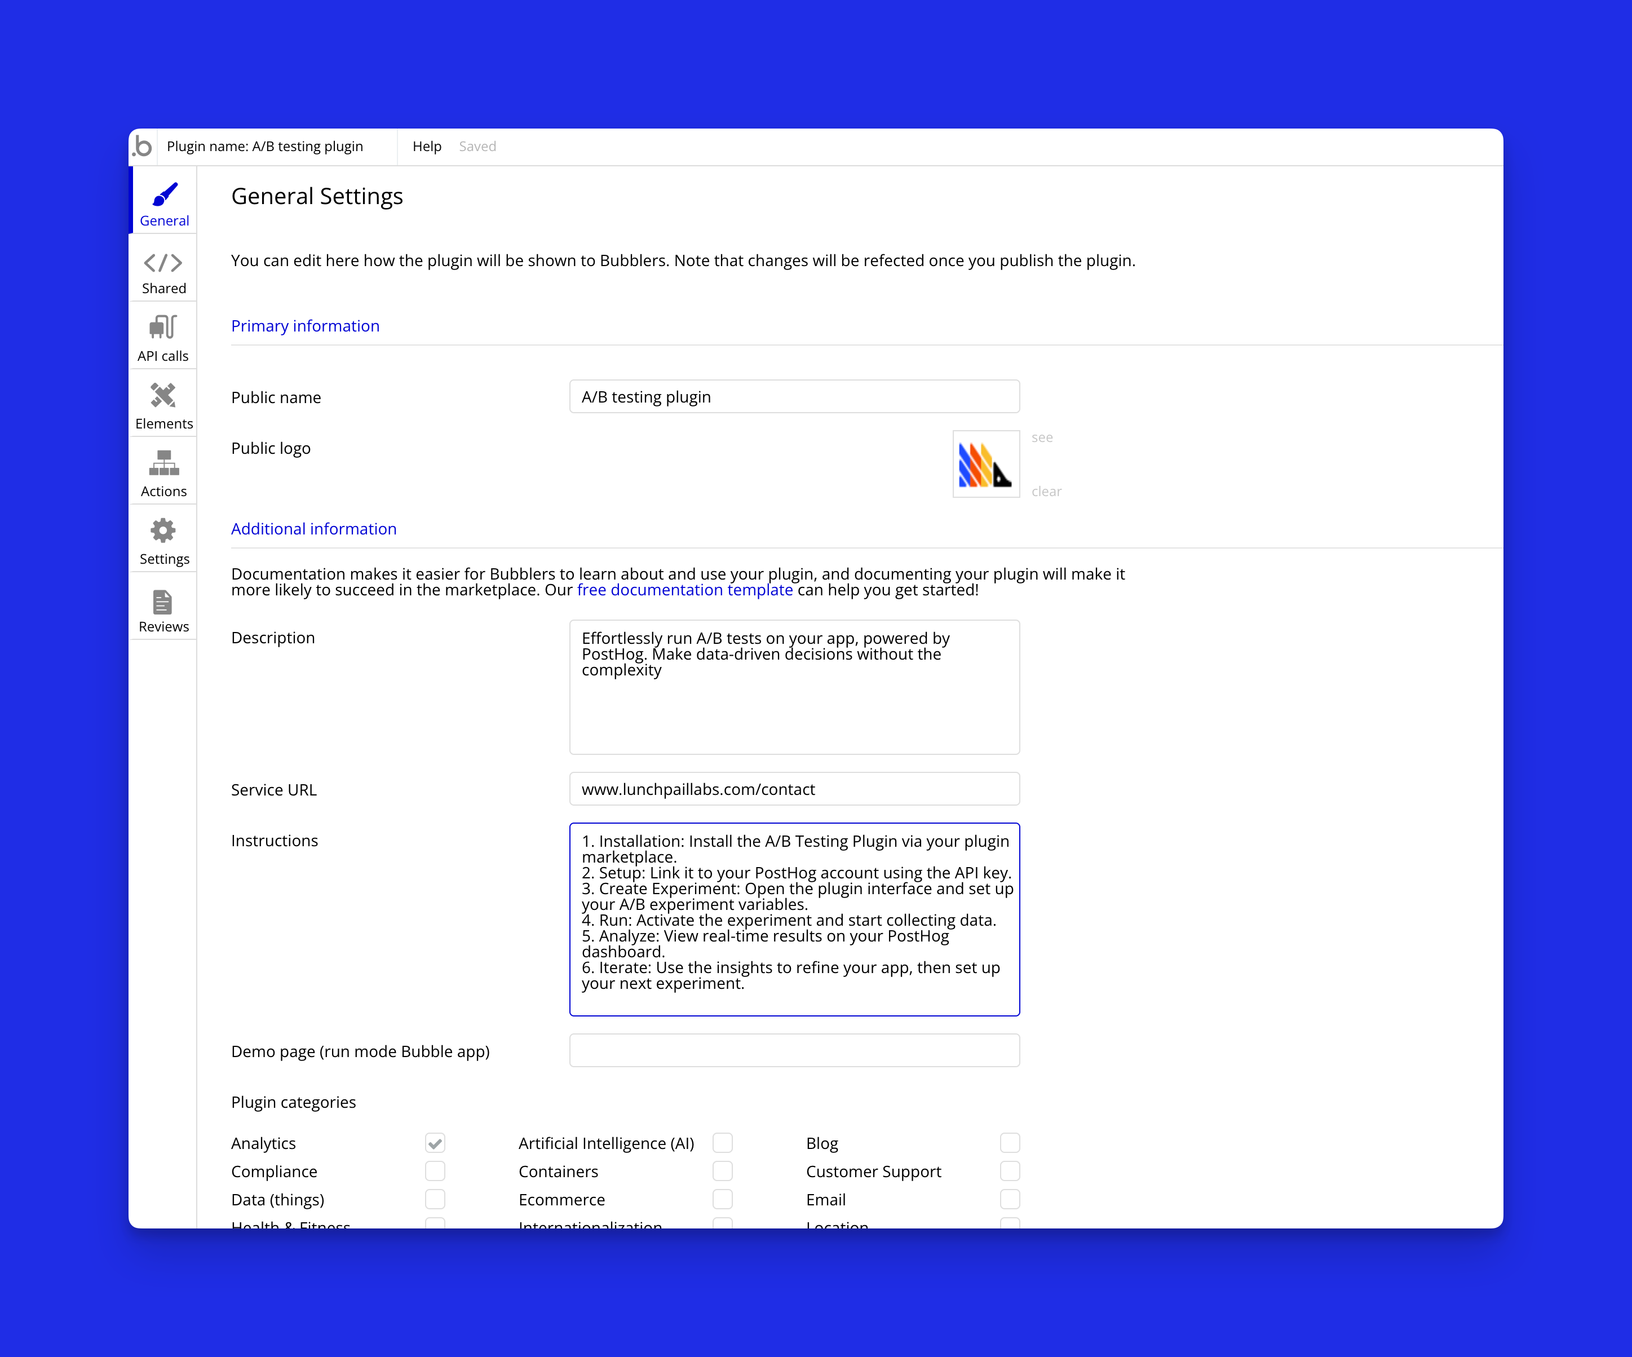Open the Shared code icon
The height and width of the screenshot is (1357, 1632).
163,263
